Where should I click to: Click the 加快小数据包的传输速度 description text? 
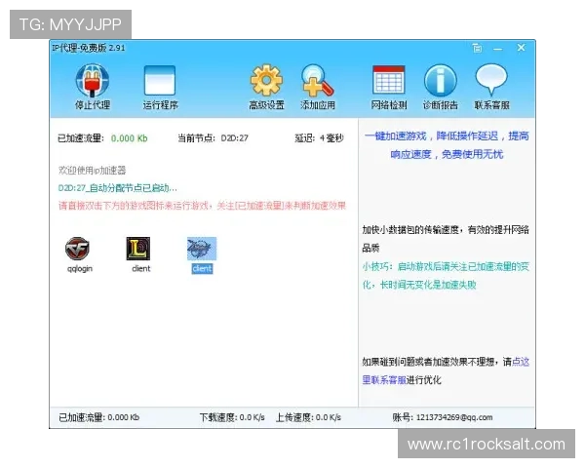446,239
